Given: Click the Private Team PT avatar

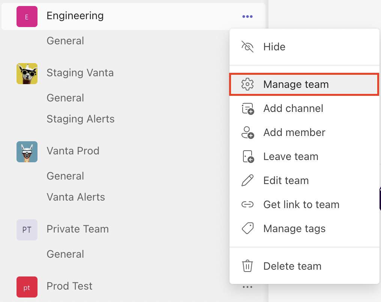Looking at the screenshot, I should (x=27, y=230).
